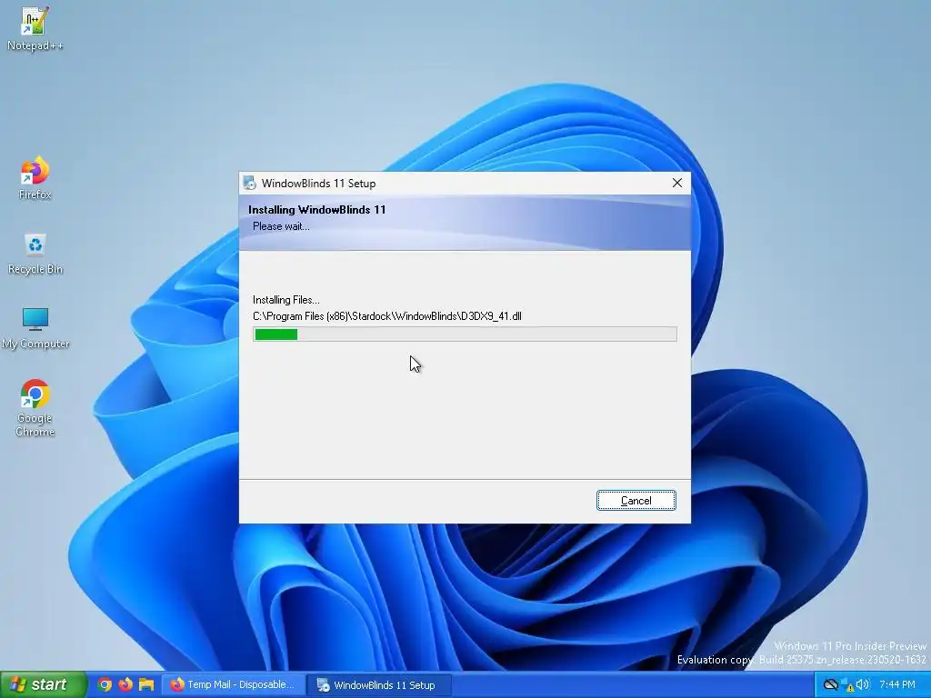
Task: Open the volume speaker tray icon
Action: 863,685
